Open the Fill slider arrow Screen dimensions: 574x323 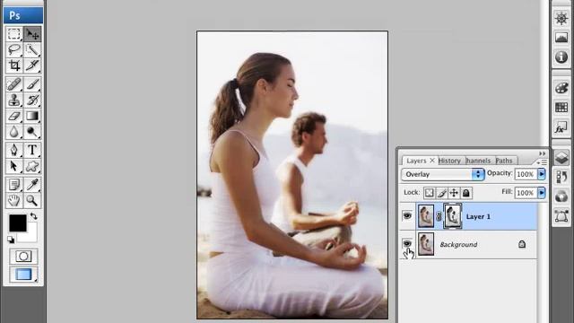(x=542, y=193)
